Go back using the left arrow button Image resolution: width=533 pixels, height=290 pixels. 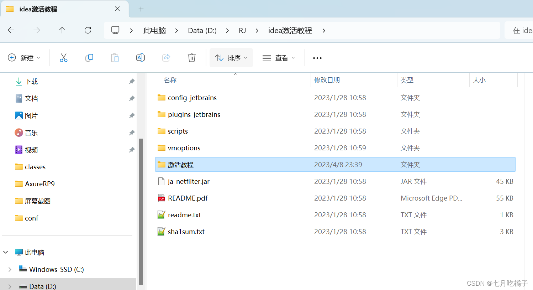[11, 30]
